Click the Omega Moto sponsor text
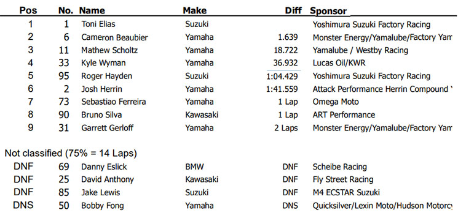Viewport: 458px width, 221px height. 336,102
